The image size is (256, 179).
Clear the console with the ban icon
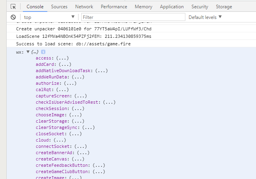coord(13,17)
